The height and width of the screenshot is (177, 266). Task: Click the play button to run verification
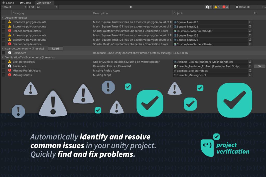click(x=131, y=7)
